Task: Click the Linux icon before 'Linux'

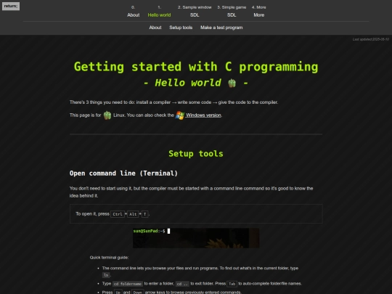Action: pyautogui.click(x=107, y=115)
